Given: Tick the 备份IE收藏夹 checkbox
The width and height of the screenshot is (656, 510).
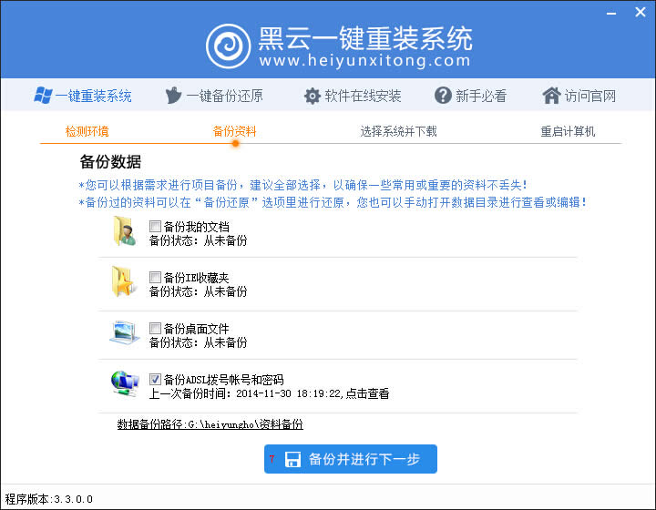Looking at the screenshot, I should pyautogui.click(x=155, y=277).
